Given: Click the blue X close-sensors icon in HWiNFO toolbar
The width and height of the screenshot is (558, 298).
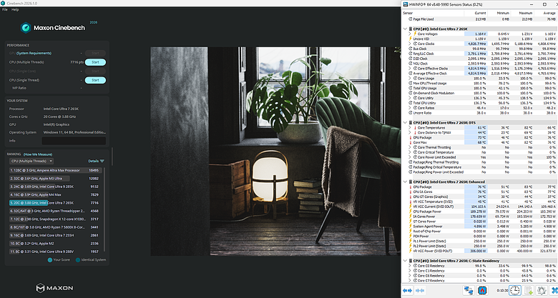Looking at the screenshot, I should [x=554, y=291].
